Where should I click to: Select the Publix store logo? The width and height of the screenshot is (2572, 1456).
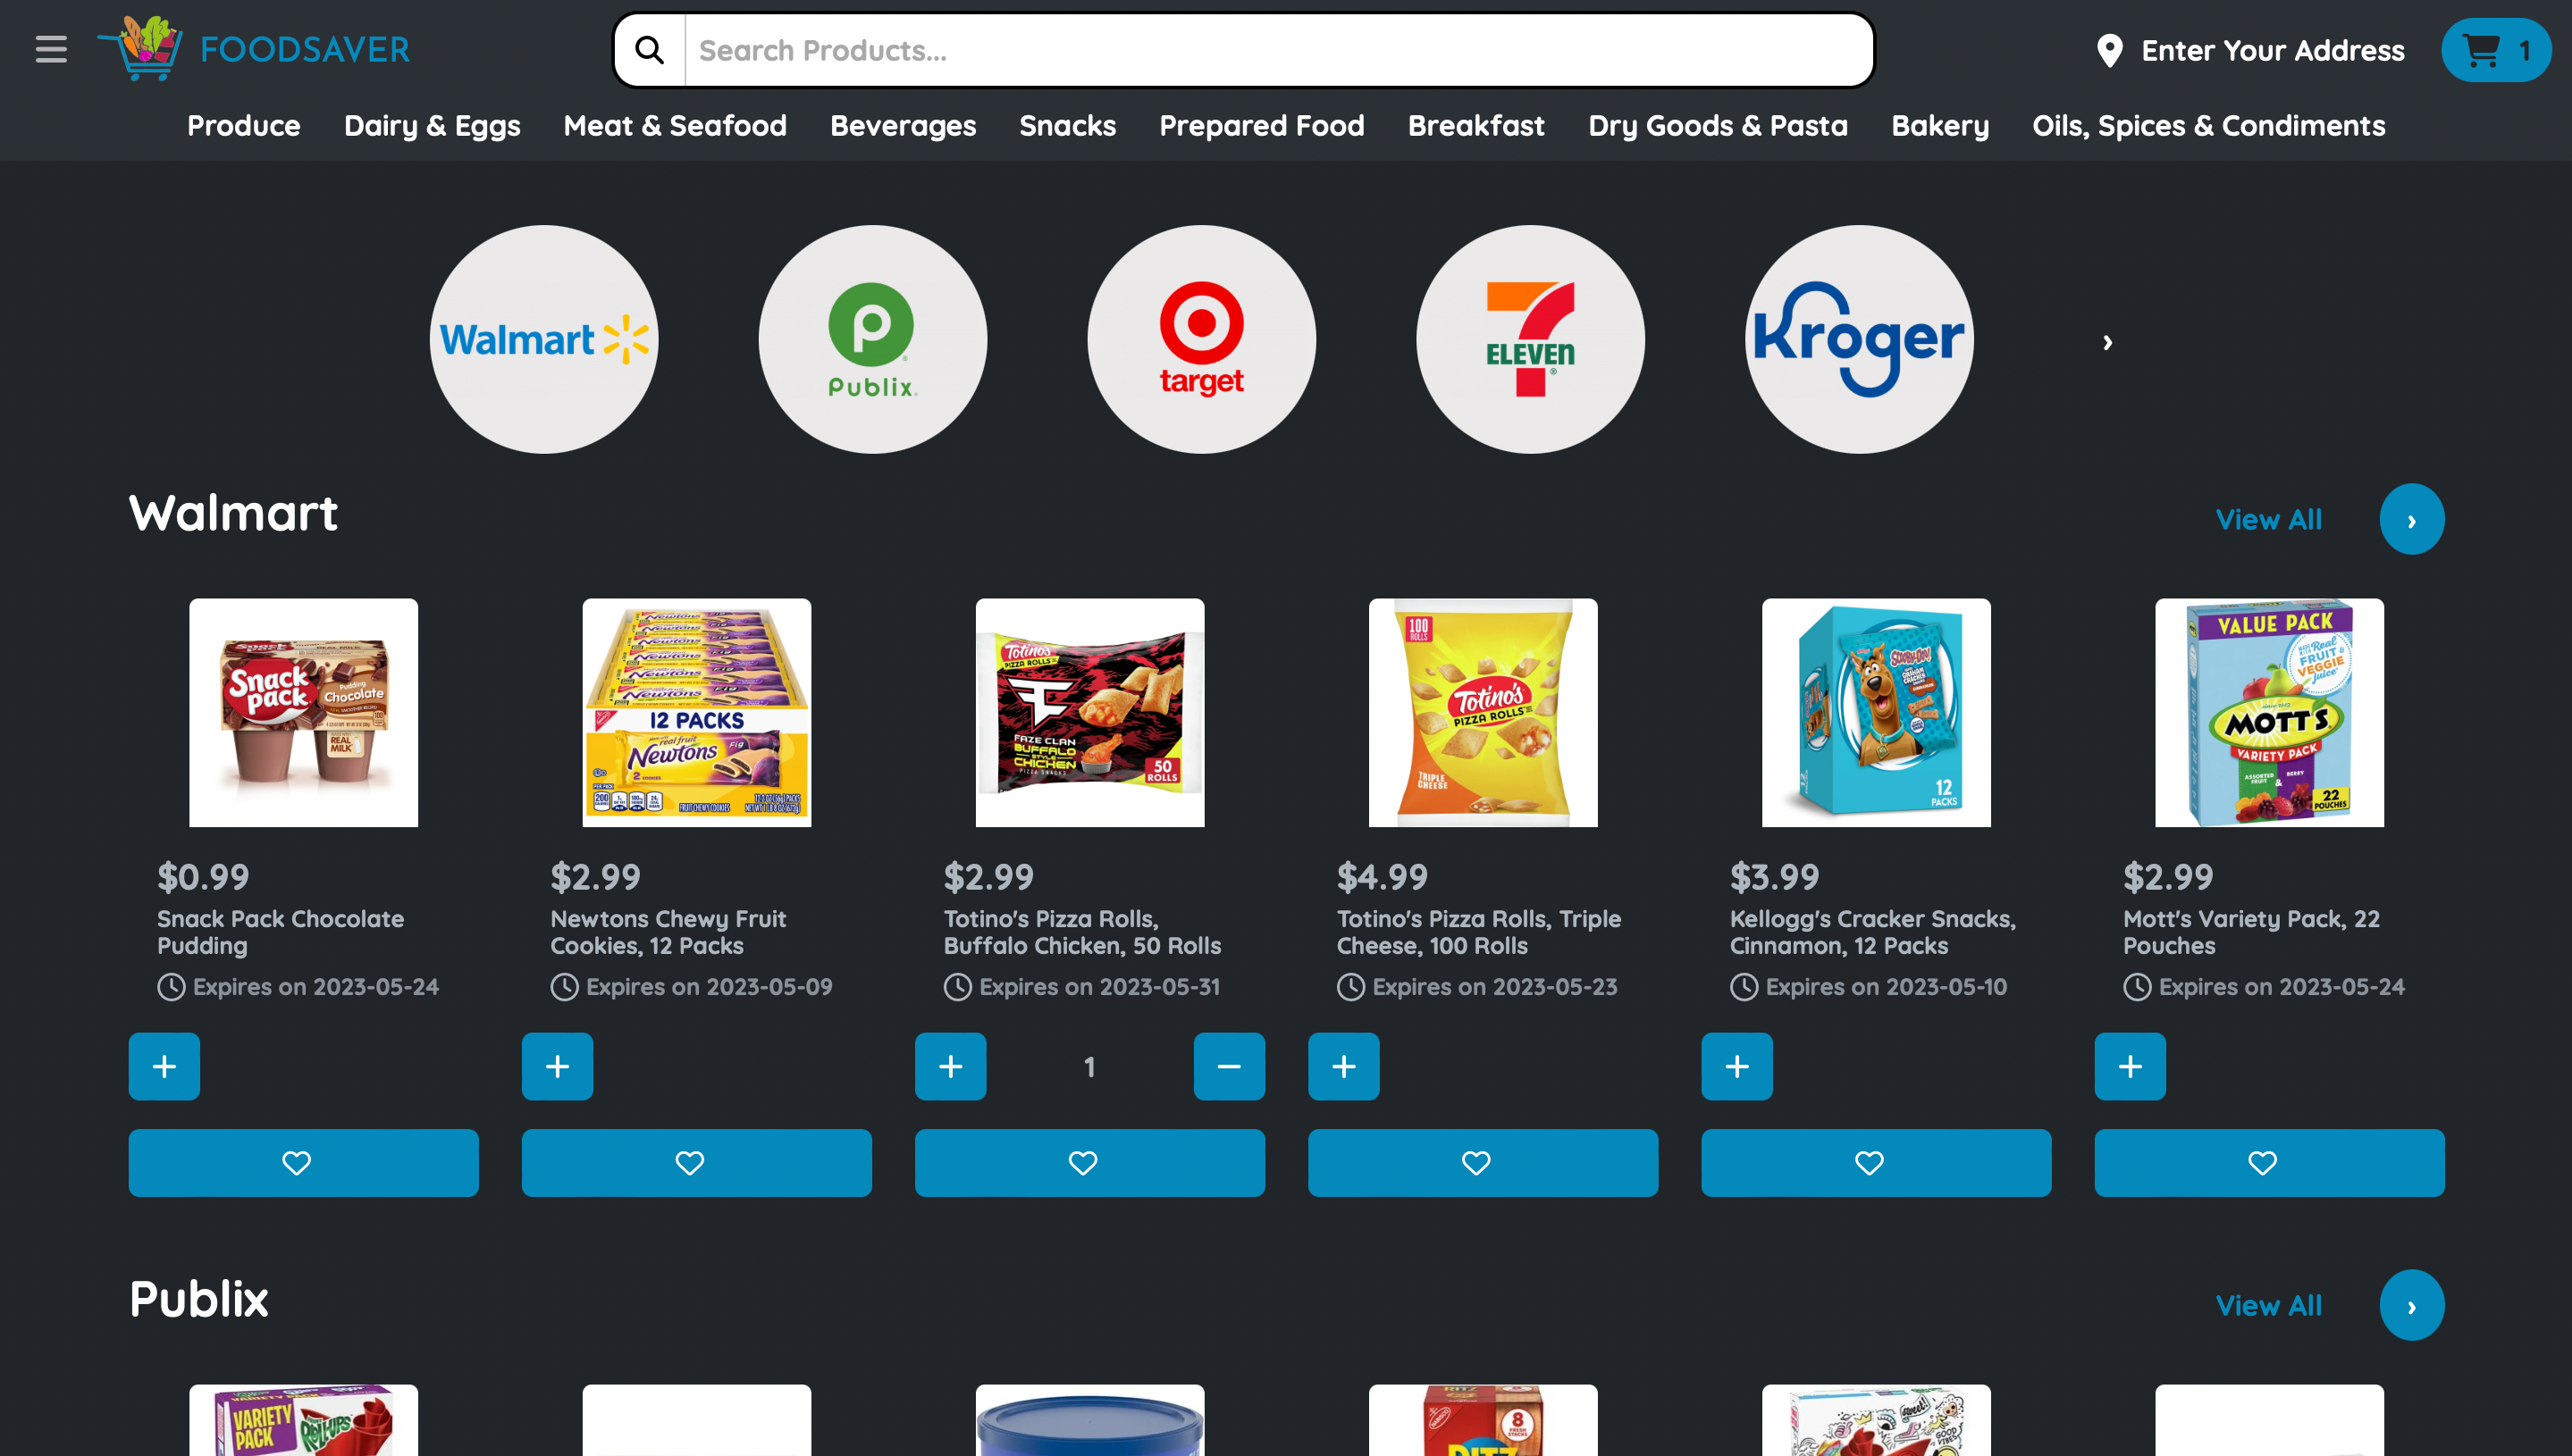(872, 339)
